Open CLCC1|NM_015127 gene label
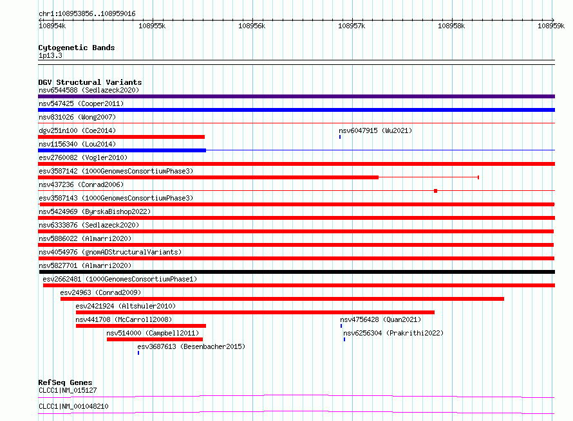 [68, 390]
